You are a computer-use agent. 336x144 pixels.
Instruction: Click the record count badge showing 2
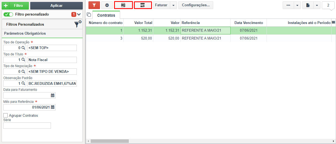[x=328, y=5]
